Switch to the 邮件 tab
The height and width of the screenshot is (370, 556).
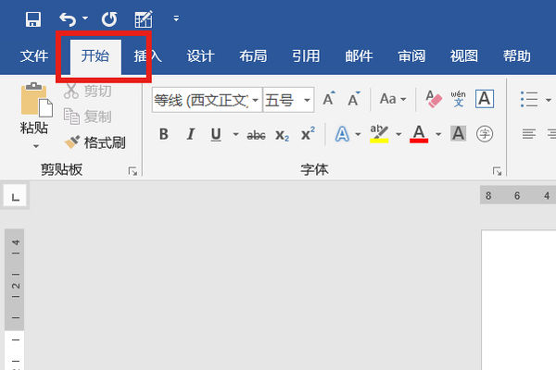click(x=359, y=55)
